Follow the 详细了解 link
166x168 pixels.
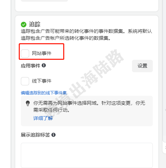[x=43, y=118]
